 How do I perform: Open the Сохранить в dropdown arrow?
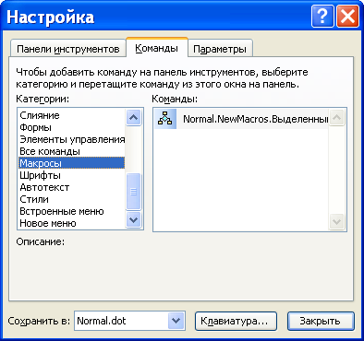[176, 321]
